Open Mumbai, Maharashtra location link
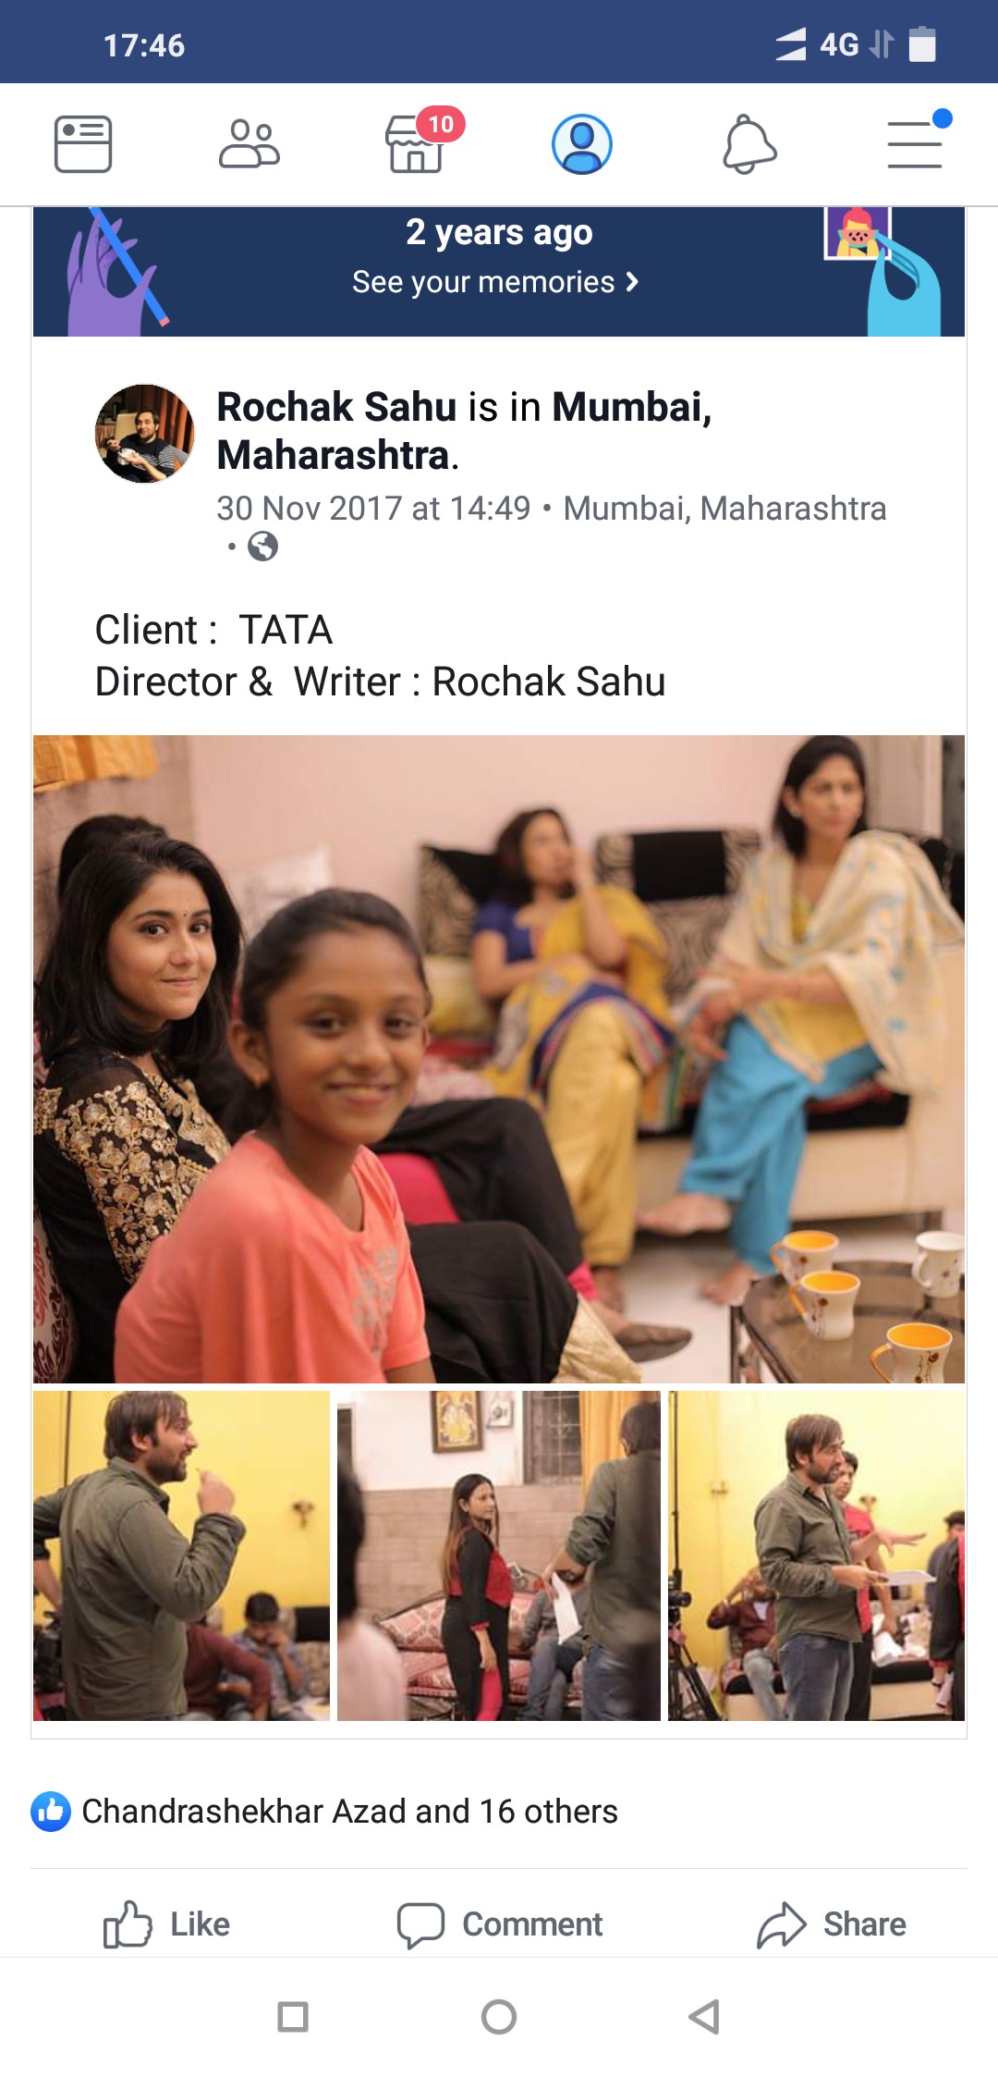The image size is (998, 2077). 724,509
